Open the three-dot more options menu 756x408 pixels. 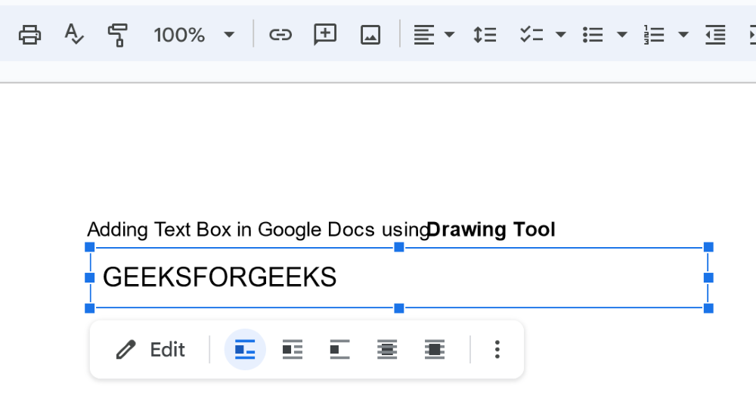coord(497,349)
